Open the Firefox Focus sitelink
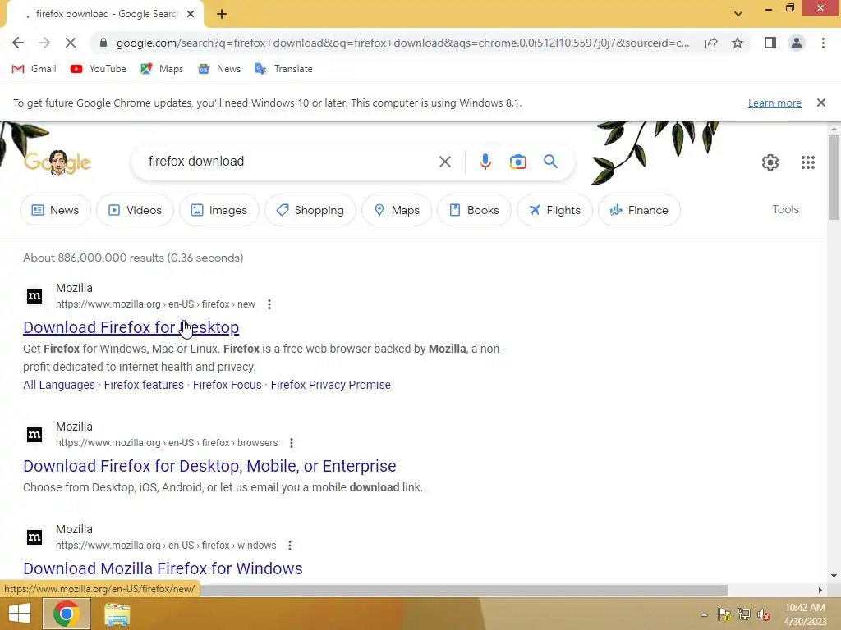 (227, 385)
